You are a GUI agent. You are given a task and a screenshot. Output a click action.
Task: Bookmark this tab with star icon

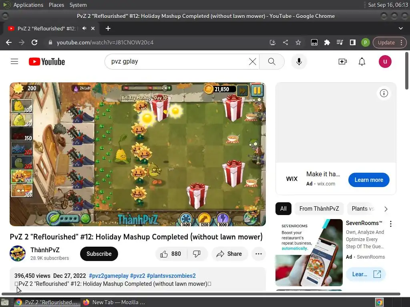coord(298,42)
